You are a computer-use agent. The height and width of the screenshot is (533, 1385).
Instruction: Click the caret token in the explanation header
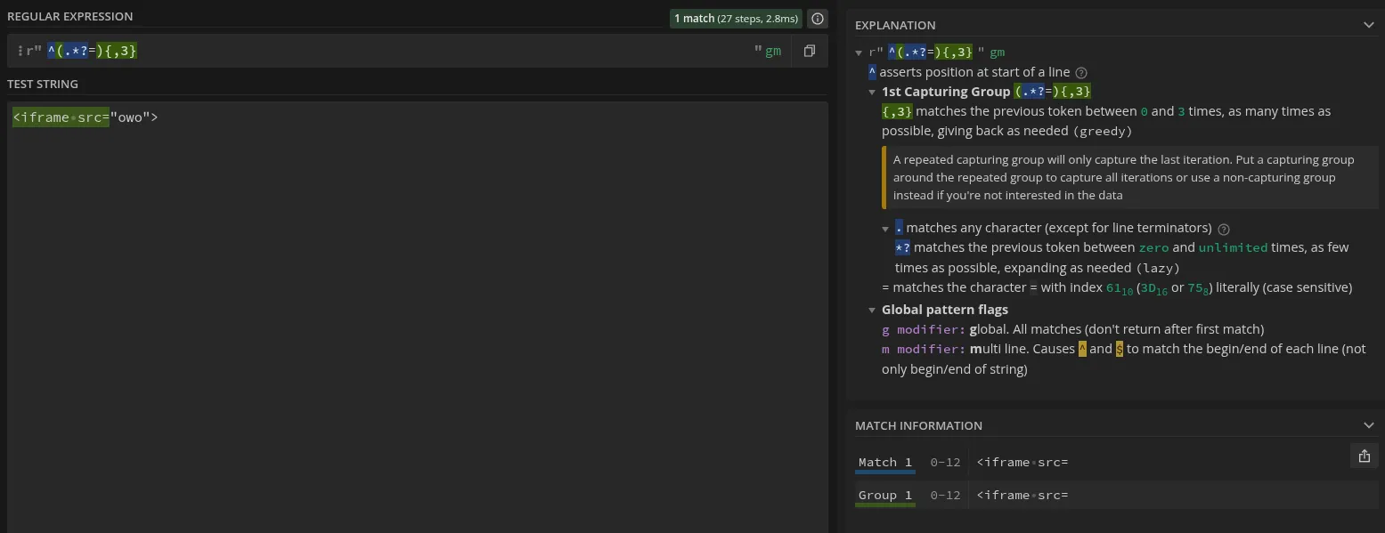click(x=891, y=52)
